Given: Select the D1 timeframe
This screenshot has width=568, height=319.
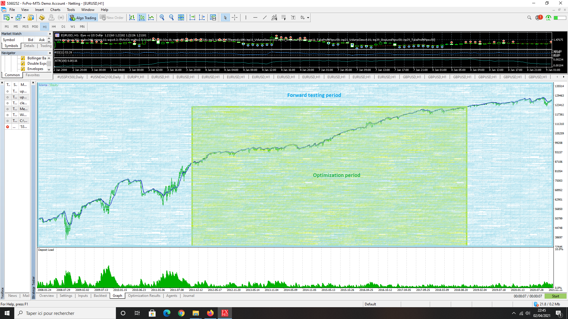Looking at the screenshot, I should (63, 27).
